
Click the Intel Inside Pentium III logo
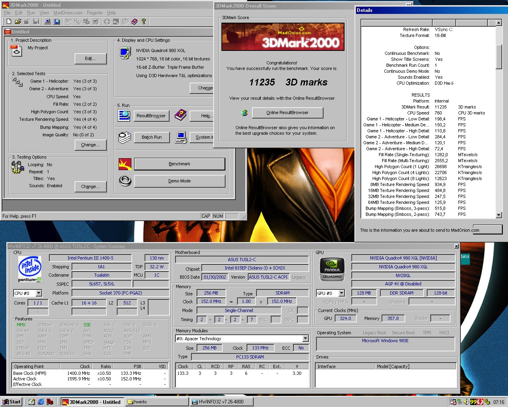[30, 270]
